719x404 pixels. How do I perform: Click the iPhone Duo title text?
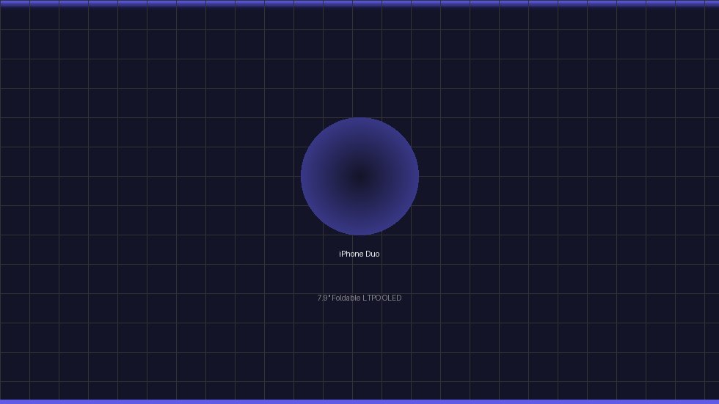(359, 254)
